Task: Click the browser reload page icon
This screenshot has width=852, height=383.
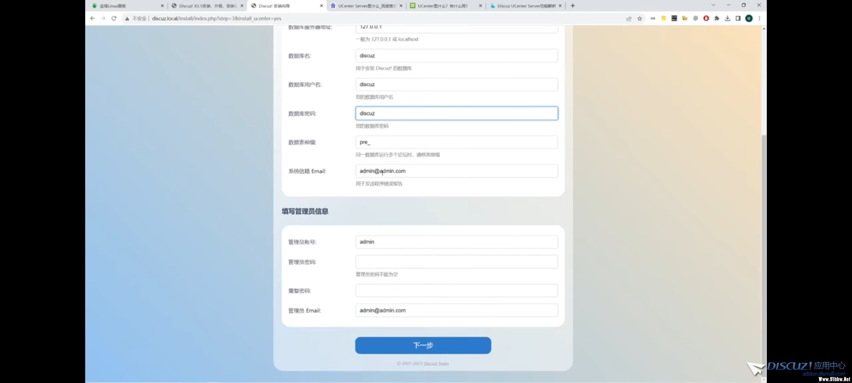Action: [x=114, y=18]
